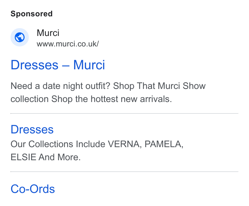Viewport: 249px width, 206px height.
Task: Click the 'Sponsored' label
Action: (x=31, y=14)
